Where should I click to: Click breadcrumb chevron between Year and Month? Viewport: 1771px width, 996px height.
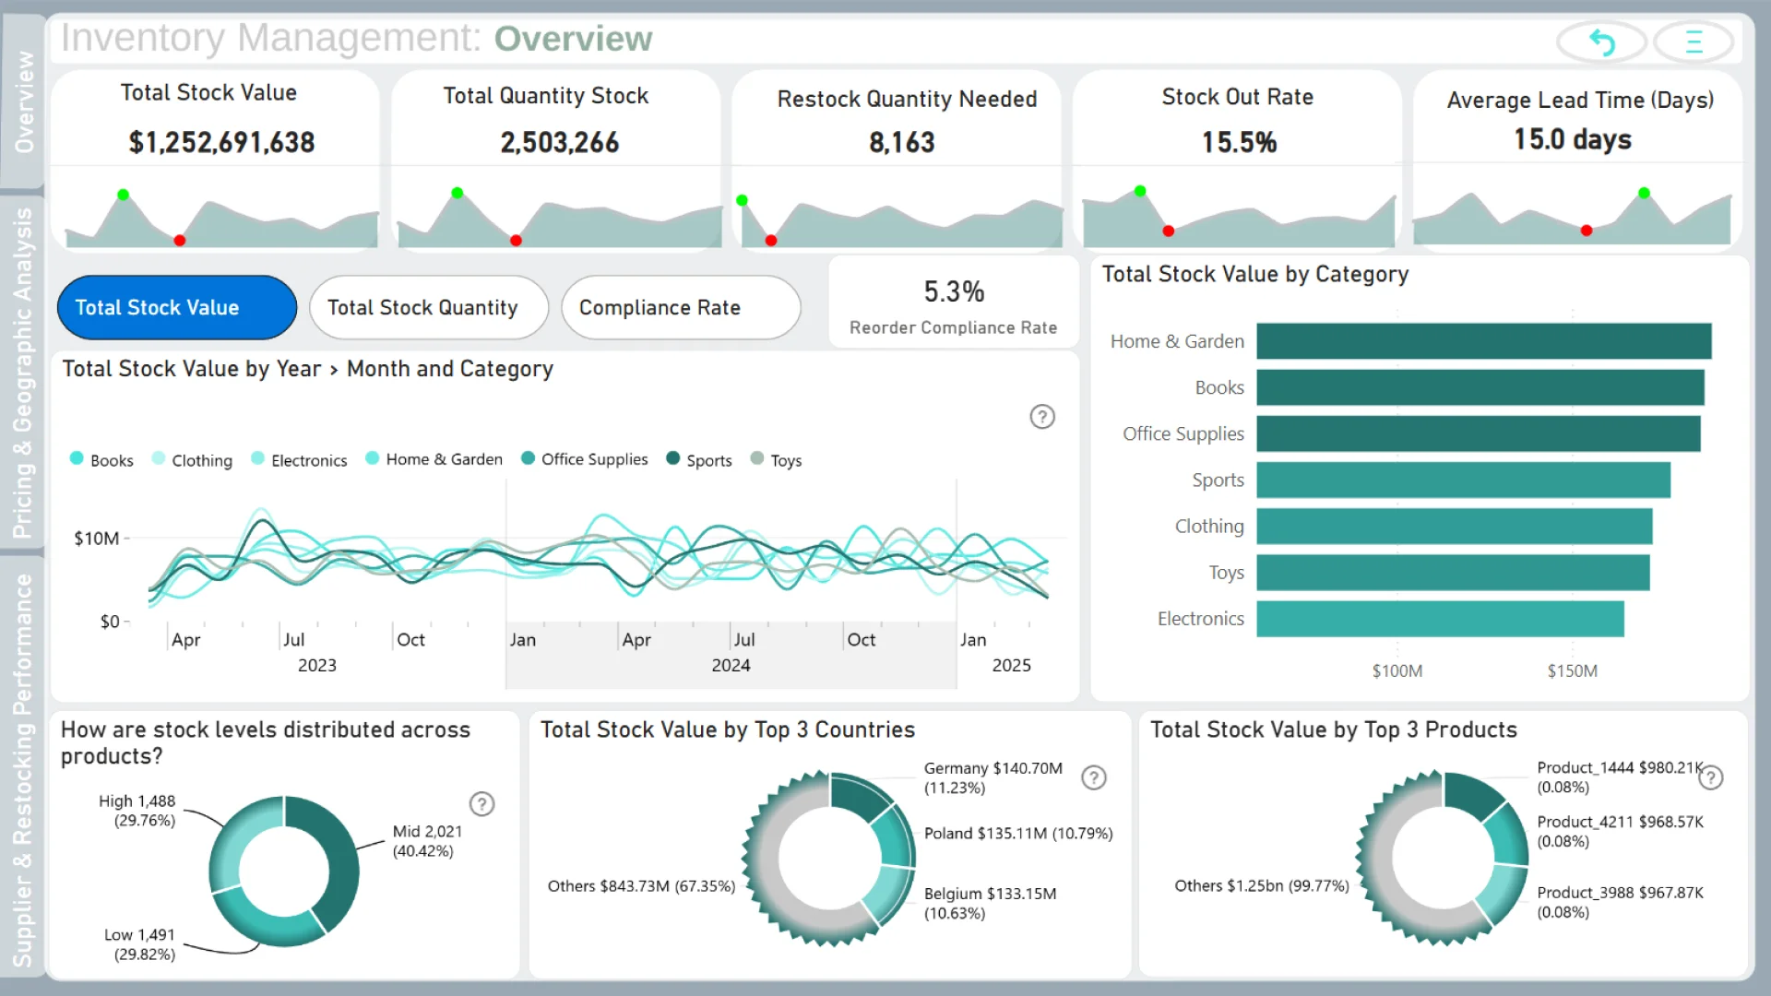pyautogui.click(x=334, y=370)
